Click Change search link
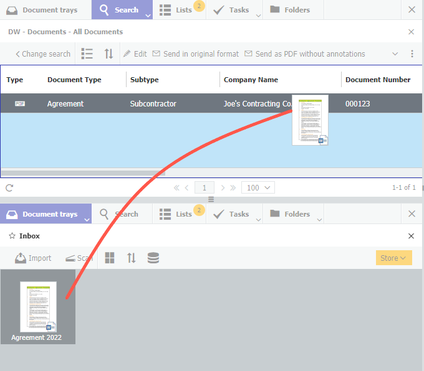 click(x=42, y=54)
